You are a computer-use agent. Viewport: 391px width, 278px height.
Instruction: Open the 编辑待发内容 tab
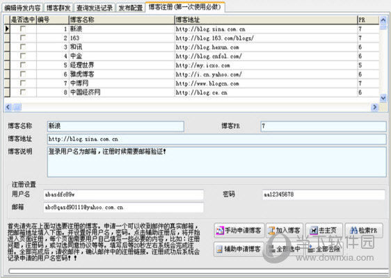[x=22, y=8]
